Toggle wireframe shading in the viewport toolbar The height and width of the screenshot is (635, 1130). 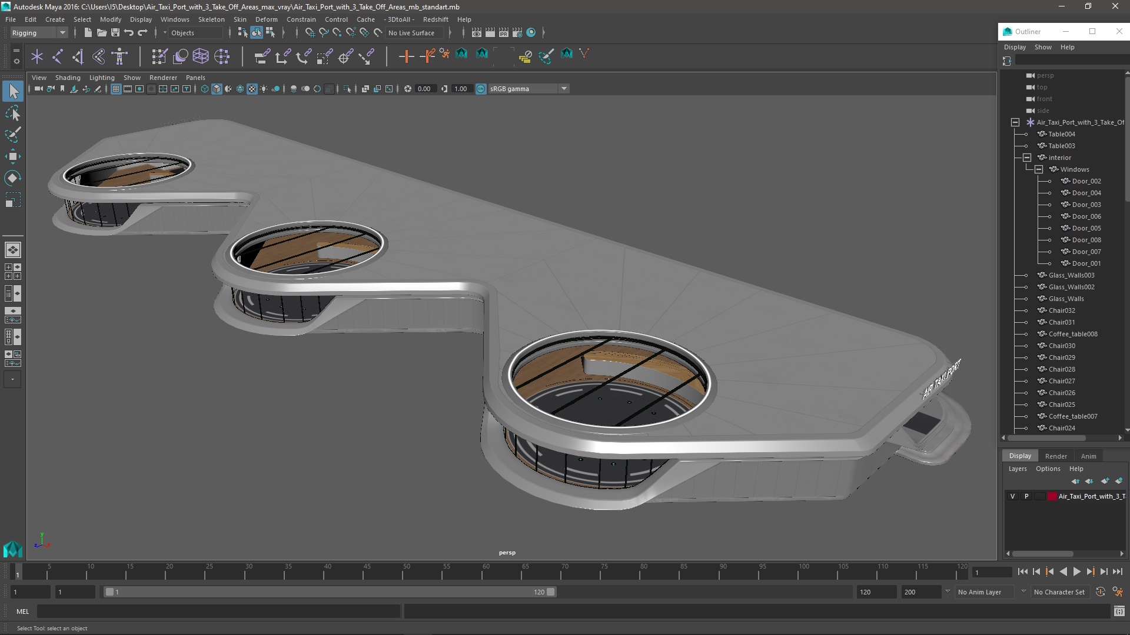205,89
